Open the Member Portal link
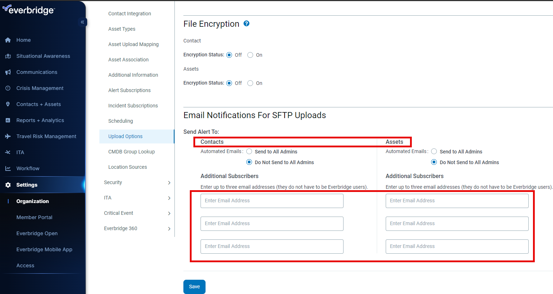This screenshot has width=553, height=294. pos(34,217)
